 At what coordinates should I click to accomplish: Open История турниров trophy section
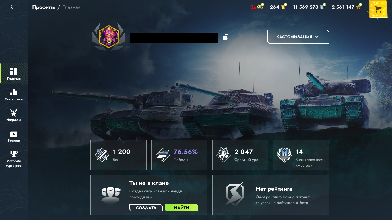(14, 159)
